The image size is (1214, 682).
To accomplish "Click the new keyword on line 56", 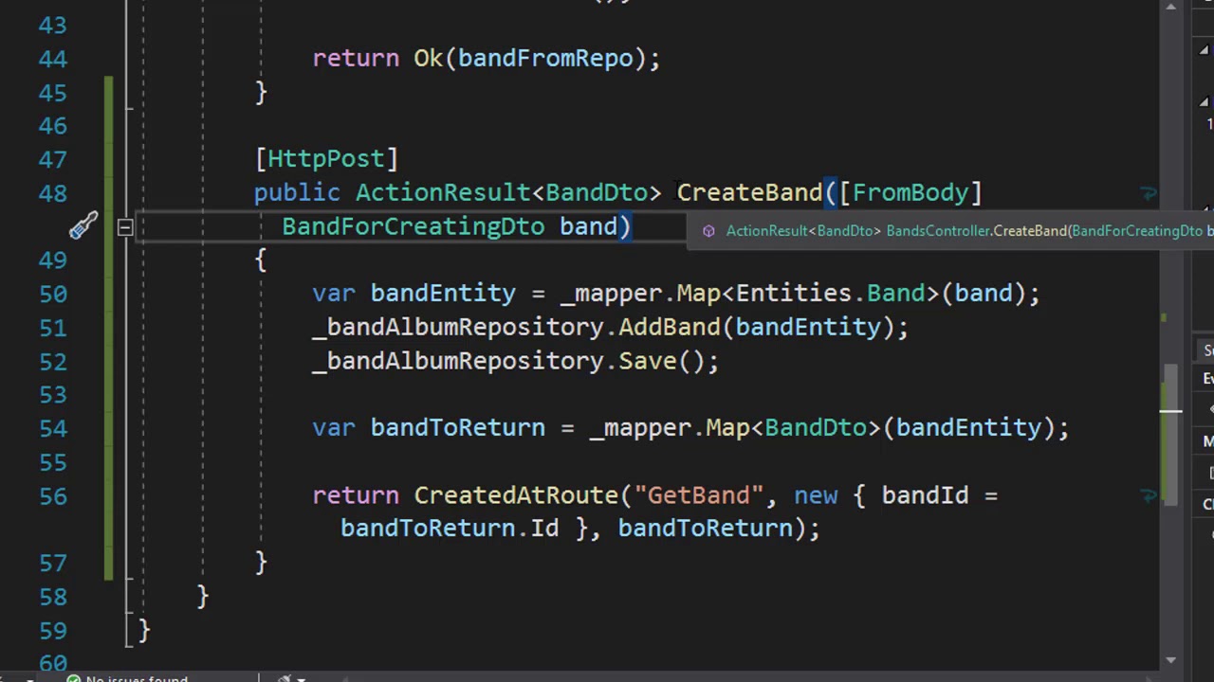I will click(816, 495).
